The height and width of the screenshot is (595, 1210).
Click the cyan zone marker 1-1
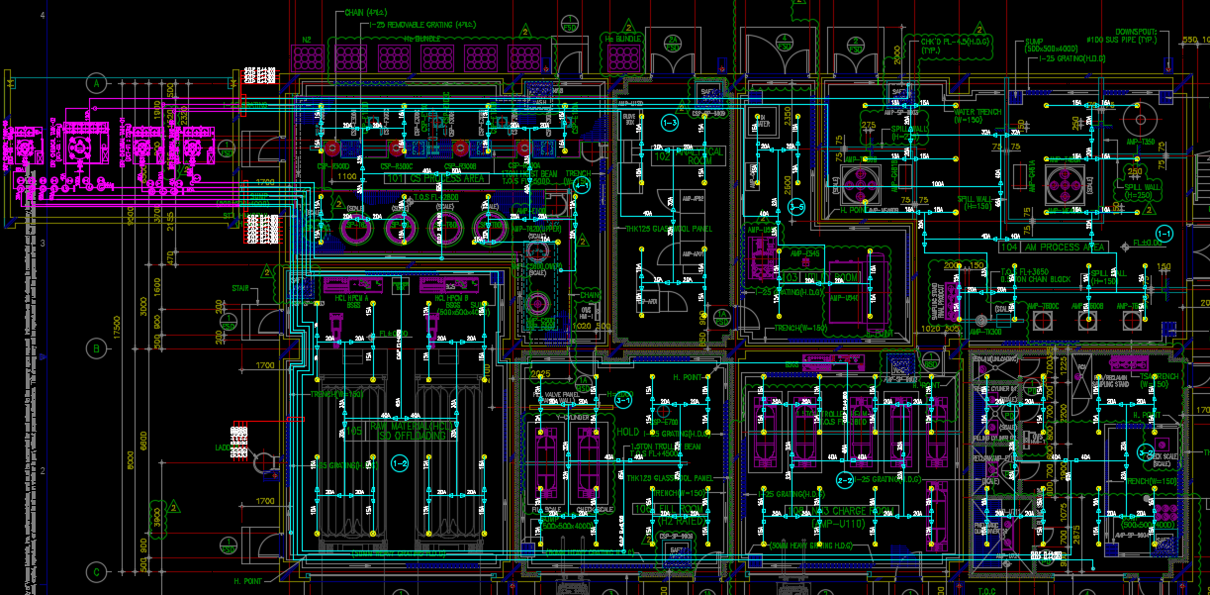(1163, 234)
